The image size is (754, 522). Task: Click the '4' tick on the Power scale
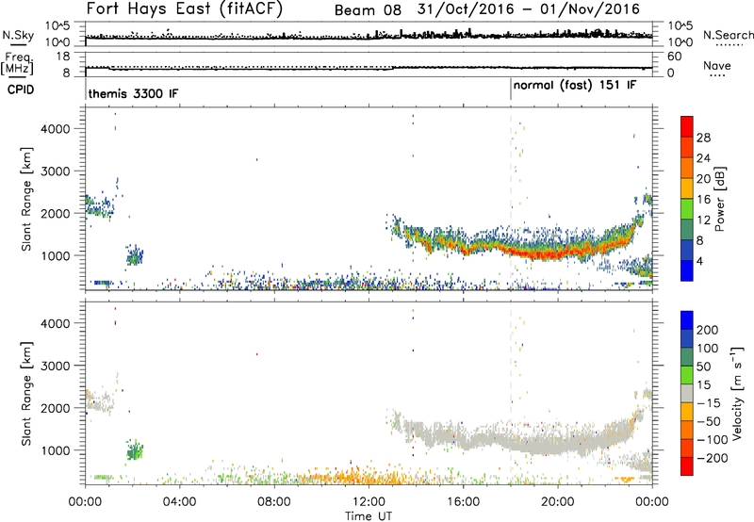tap(699, 261)
